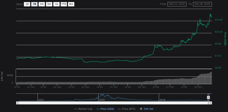Toggle the Price (USD) series legend
This screenshot has height=112, width=228.
(x=105, y=109)
